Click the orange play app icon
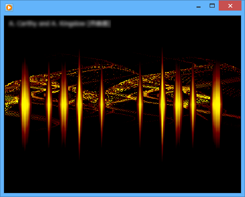 point(9,8)
